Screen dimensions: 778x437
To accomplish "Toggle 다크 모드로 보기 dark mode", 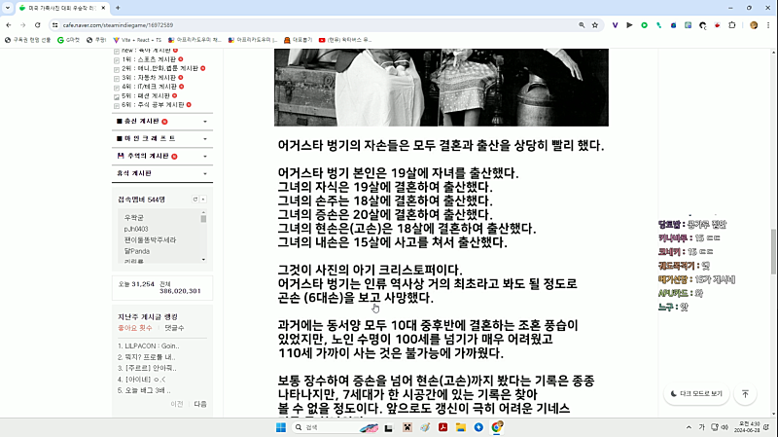I will (696, 393).
